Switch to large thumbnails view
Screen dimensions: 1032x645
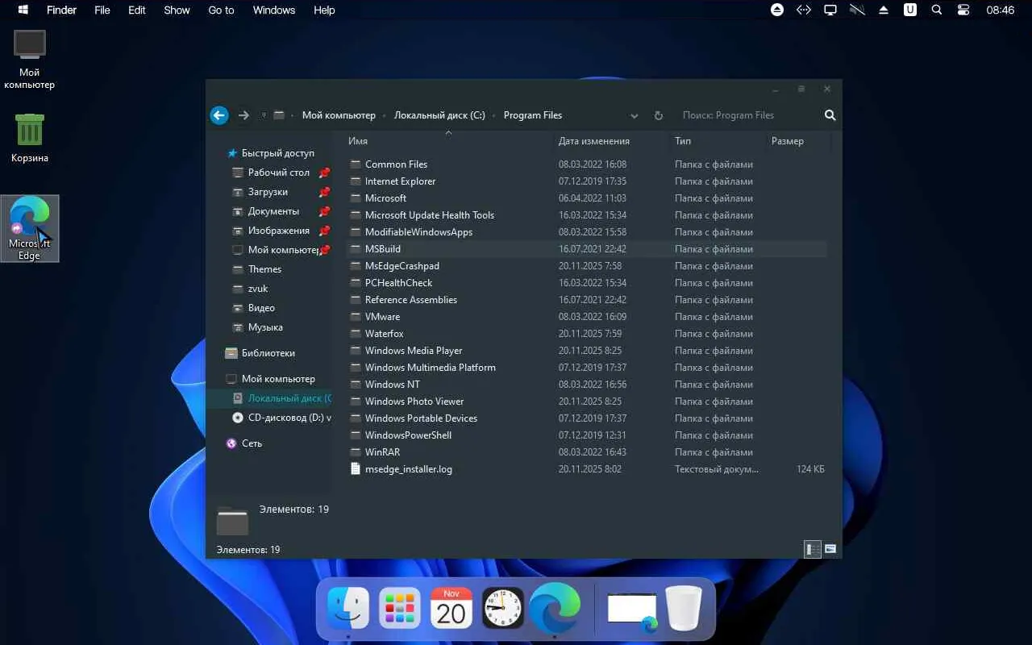[830, 549]
